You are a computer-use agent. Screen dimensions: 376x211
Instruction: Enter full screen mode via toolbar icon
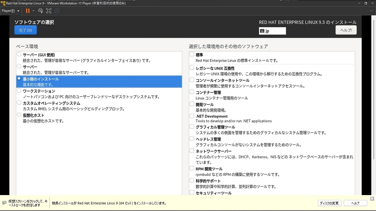(x=49, y=11)
